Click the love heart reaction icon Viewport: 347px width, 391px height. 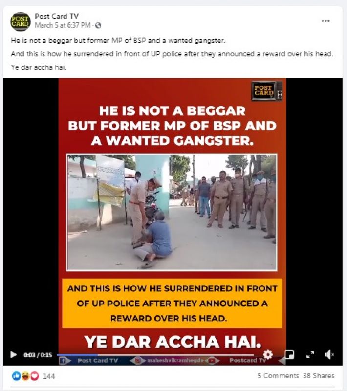35,376
